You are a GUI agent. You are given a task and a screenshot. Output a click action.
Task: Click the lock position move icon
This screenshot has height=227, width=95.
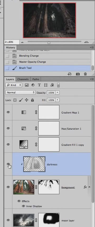point(26,100)
